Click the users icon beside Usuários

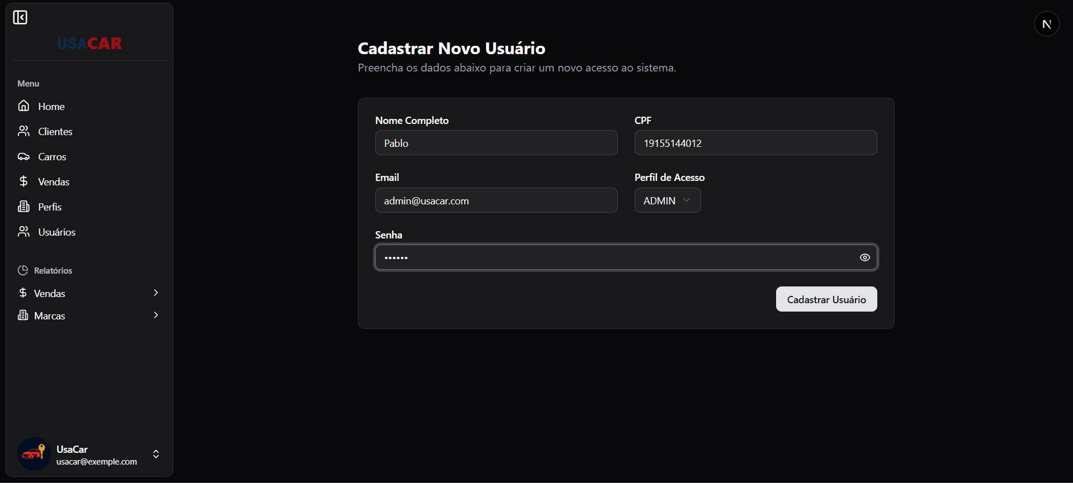[x=23, y=232]
